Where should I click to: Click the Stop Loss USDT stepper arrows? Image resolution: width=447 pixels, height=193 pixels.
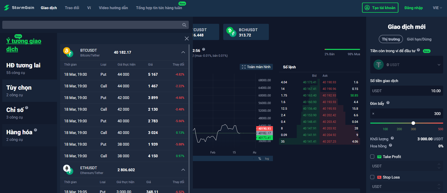click(439, 186)
